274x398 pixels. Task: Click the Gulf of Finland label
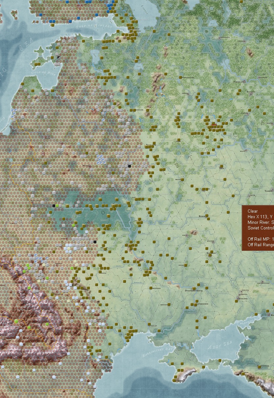95,26
